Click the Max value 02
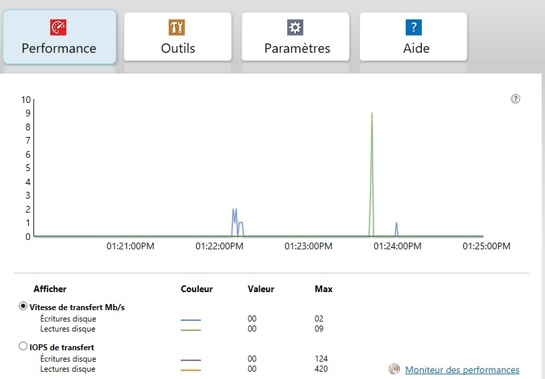 pos(319,319)
